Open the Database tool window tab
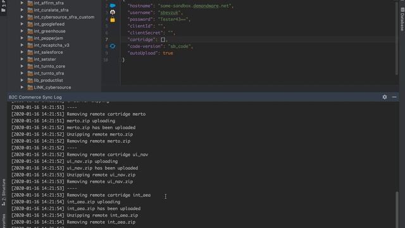 click(402, 20)
